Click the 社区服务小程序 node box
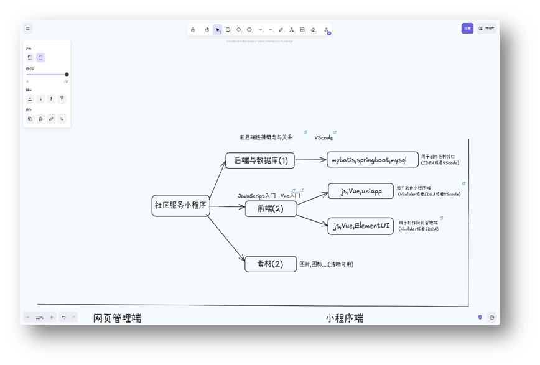The image size is (540, 365). (x=180, y=205)
